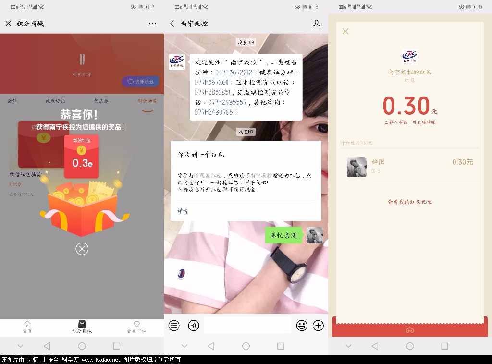Switch to the 优惠券 tab
The height and width of the screenshot is (364, 492).
(x=101, y=101)
